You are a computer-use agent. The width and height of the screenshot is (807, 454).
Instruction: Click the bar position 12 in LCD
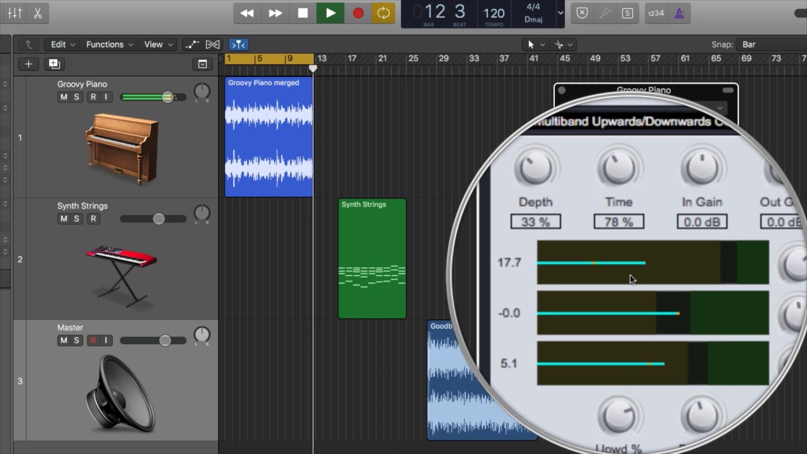(435, 11)
